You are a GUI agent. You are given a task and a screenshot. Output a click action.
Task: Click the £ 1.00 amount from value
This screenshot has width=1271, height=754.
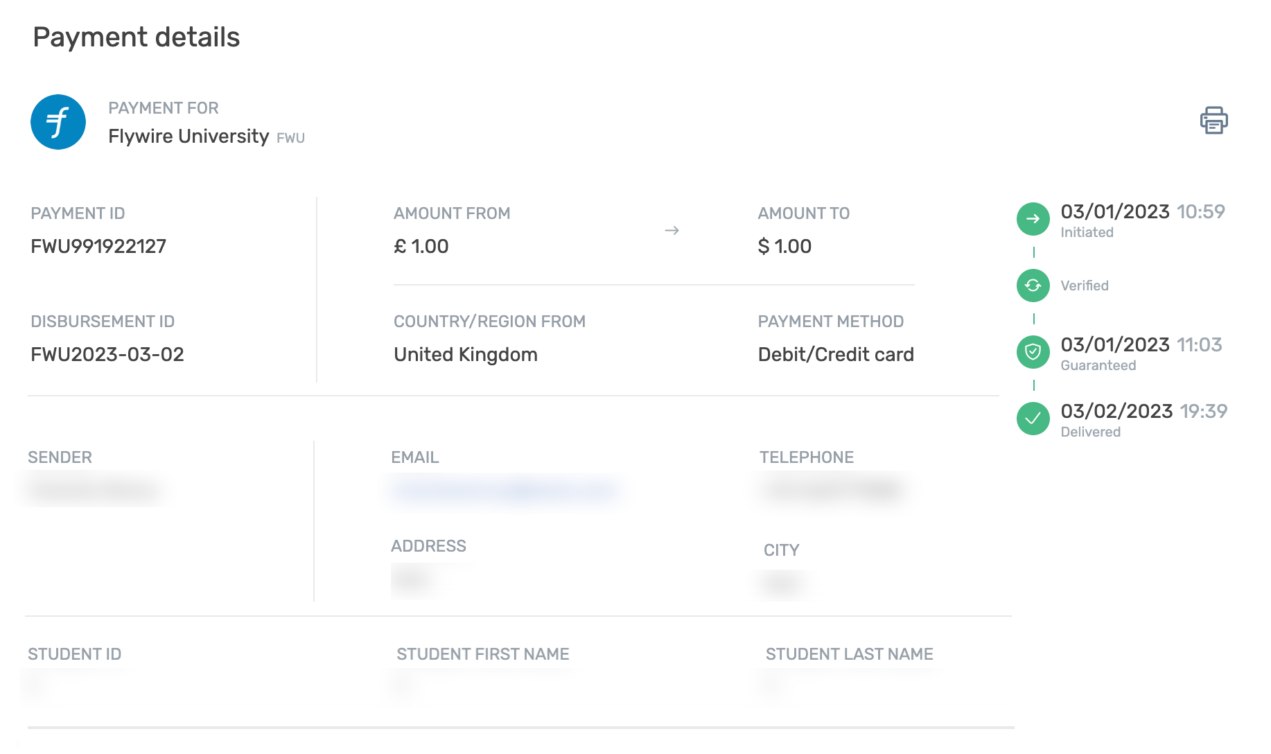coord(421,246)
